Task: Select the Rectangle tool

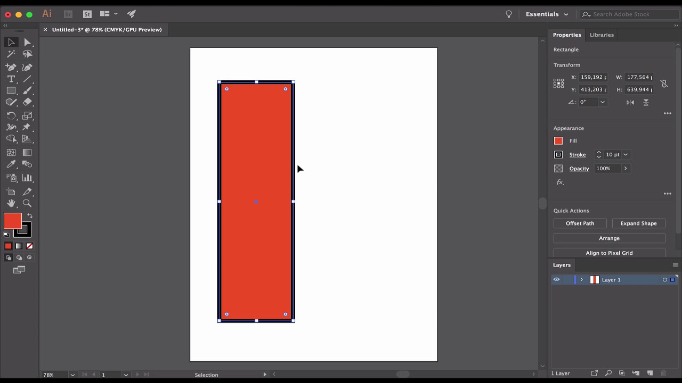Action: pyautogui.click(x=11, y=91)
